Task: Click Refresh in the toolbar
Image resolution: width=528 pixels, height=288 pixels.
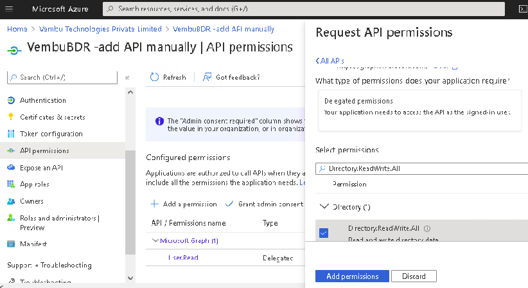Action: (168, 77)
